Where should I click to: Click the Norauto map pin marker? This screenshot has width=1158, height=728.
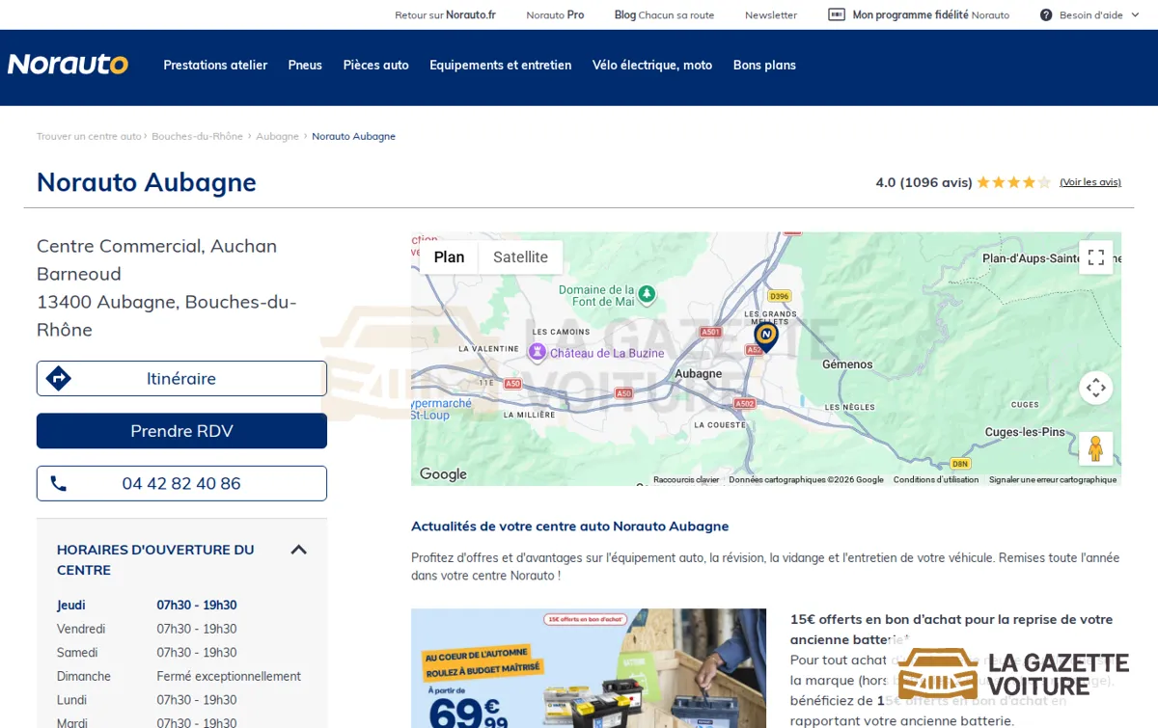pos(766,337)
